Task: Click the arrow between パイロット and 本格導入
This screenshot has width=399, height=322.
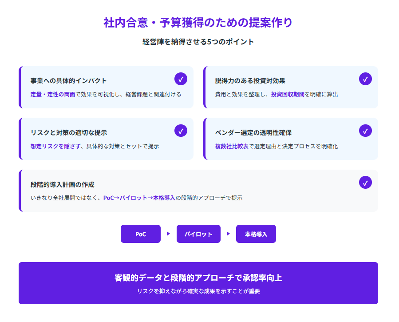Action: [228, 234]
